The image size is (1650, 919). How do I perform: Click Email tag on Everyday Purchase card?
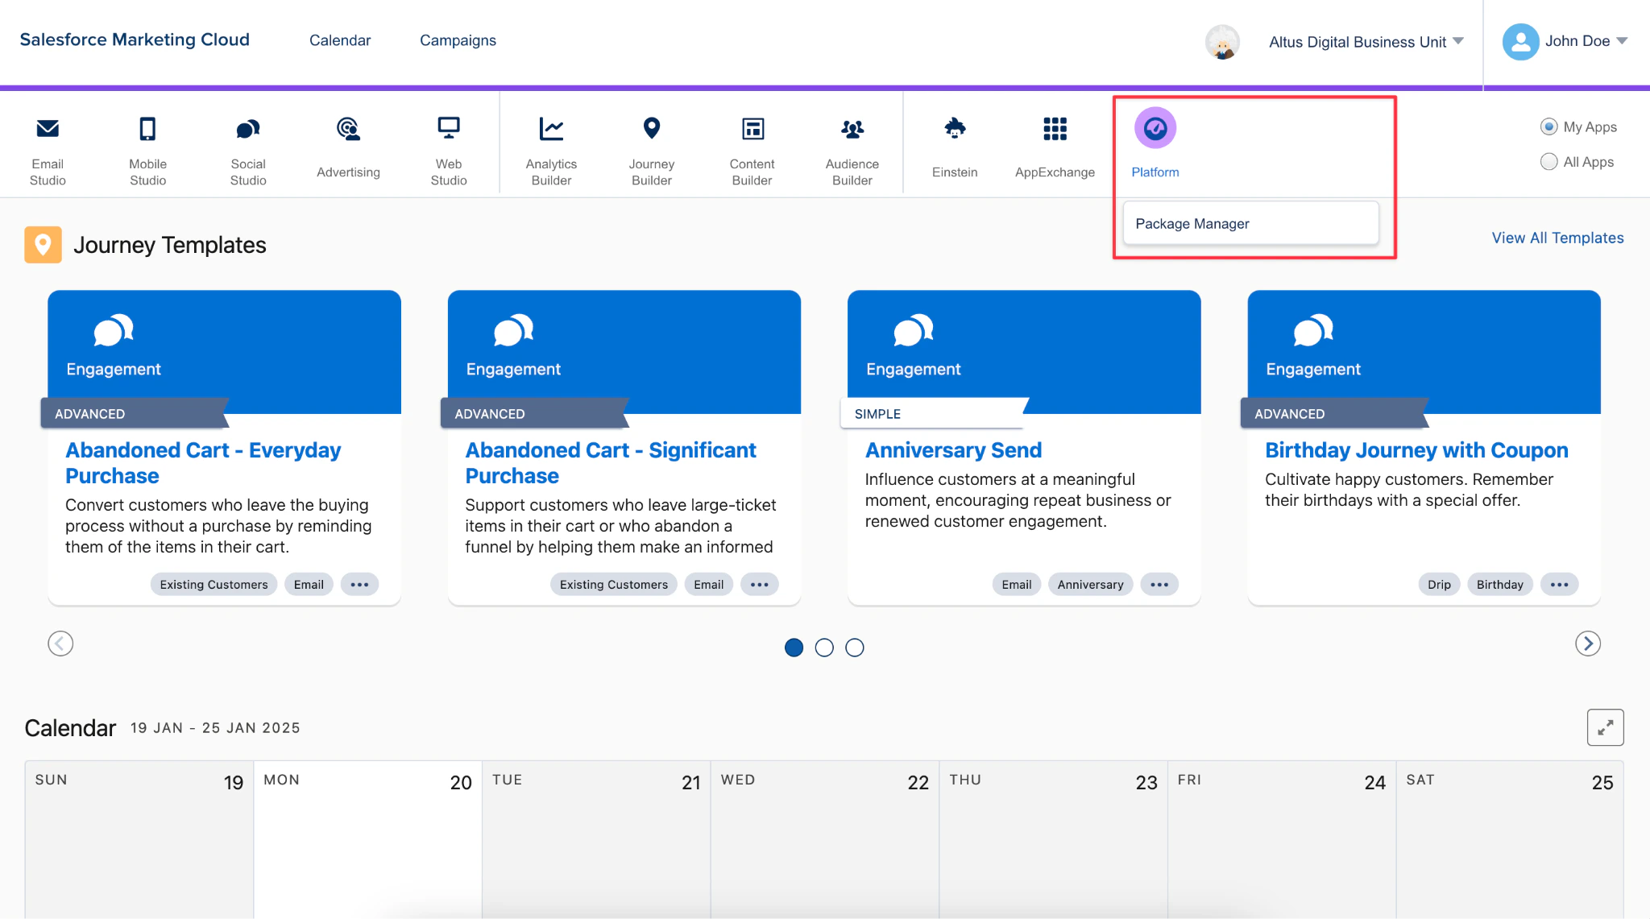[x=309, y=585]
